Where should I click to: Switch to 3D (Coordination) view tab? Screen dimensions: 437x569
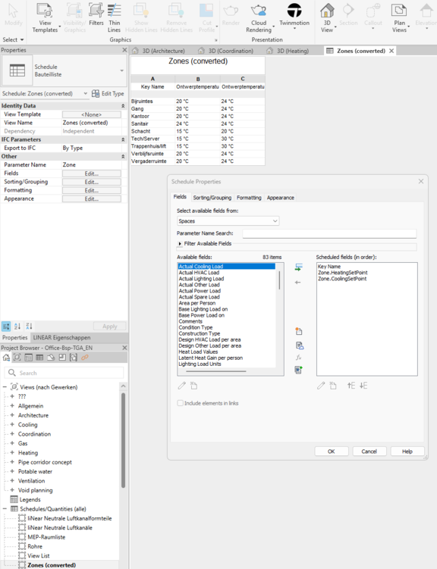(226, 51)
